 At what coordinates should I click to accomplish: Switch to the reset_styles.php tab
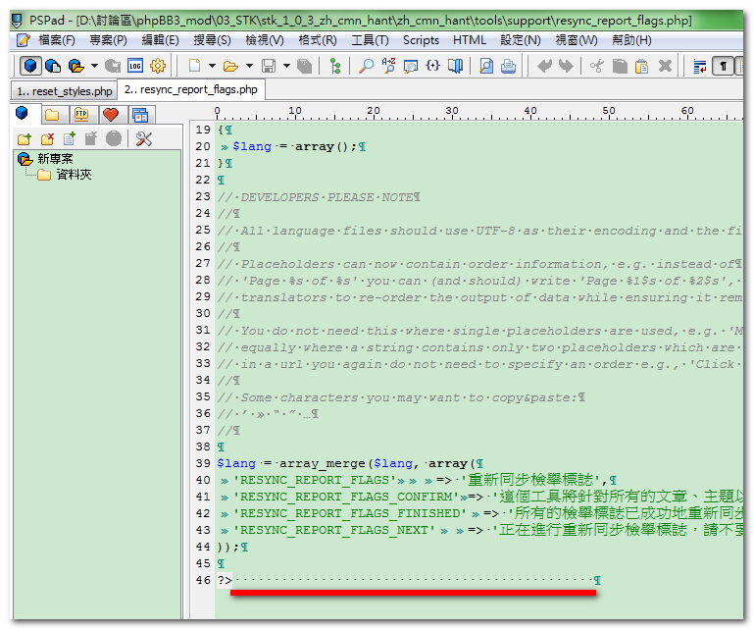point(63,90)
